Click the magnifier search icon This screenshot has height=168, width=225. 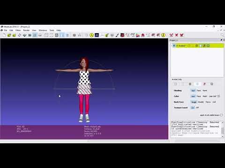[223, 35]
